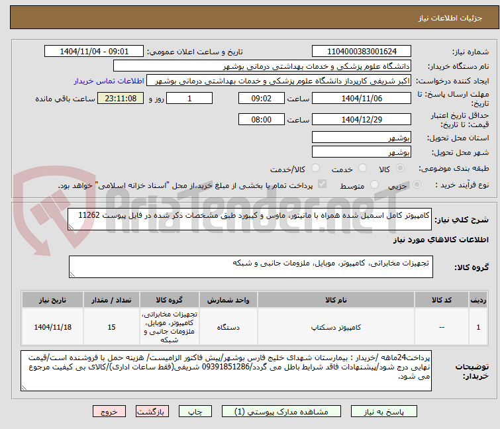
Task: Click the اطلاعات کالاهای مورد نیاز heading
Action: (x=440, y=240)
